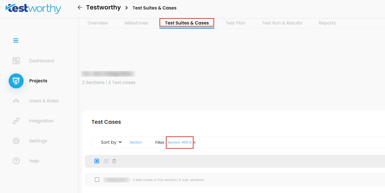Go back using the left arrow
This screenshot has height=193, width=385.
pos(80,8)
